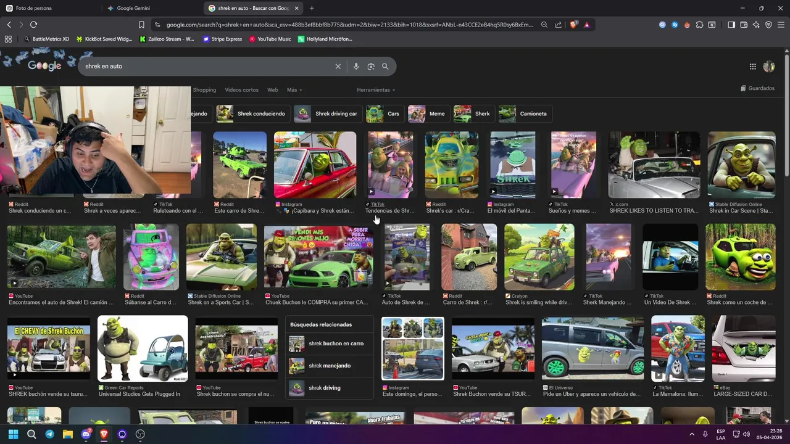Select the Camioneta filter chip
The image size is (790, 444).
[x=525, y=113]
